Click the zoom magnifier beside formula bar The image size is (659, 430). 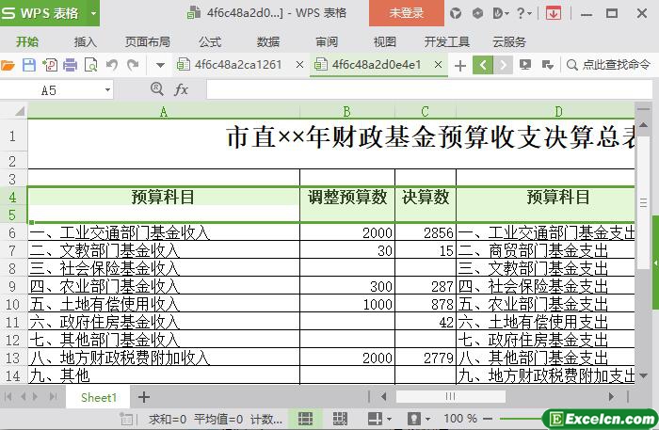click(x=157, y=89)
